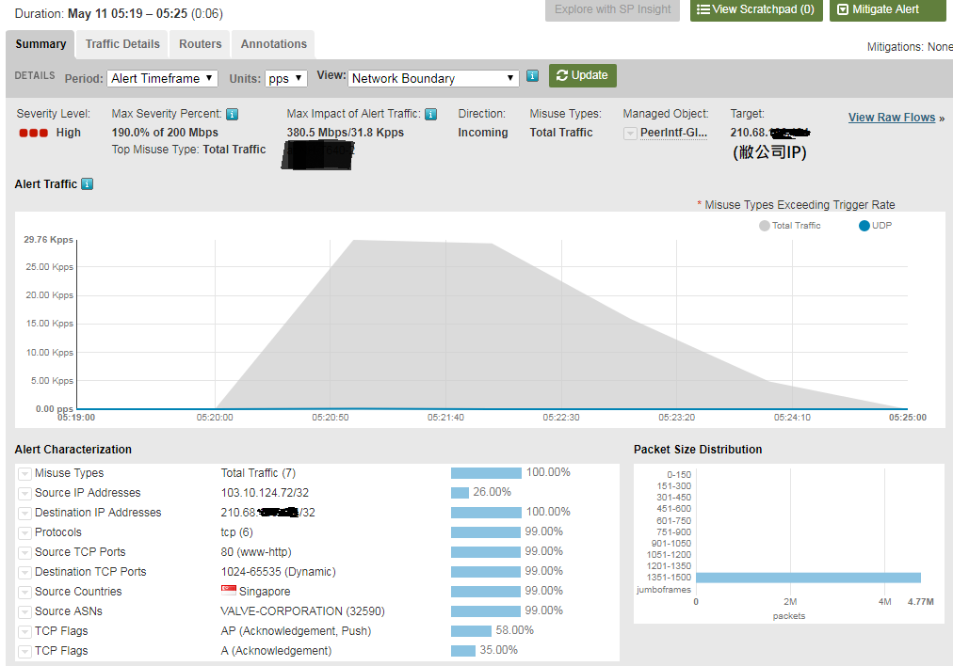This screenshot has height=666, width=953.
Task: Open the Annotations tab
Action: coord(273,44)
